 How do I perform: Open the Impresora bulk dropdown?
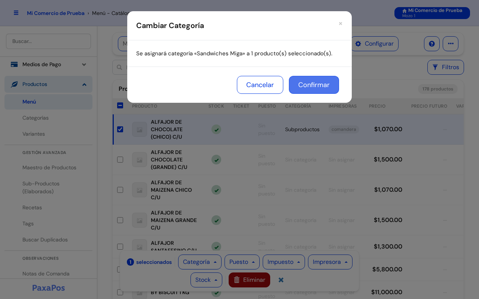[x=330, y=262]
